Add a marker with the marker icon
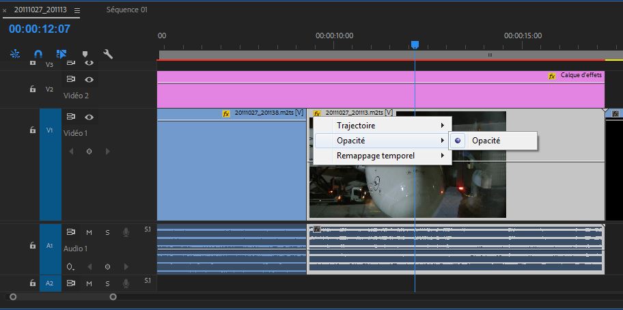Viewport: 623px width, 310px height. coord(85,54)
